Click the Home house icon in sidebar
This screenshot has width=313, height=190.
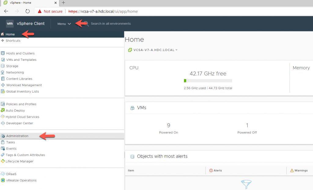(x=2, y=34)
